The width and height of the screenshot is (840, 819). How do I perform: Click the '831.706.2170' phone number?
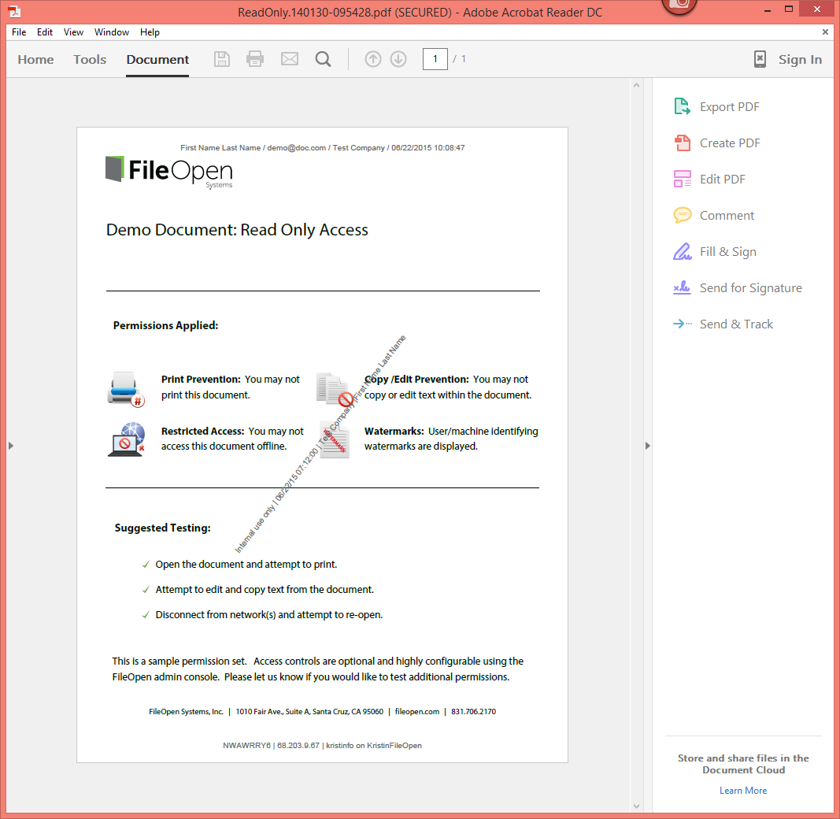474,712
